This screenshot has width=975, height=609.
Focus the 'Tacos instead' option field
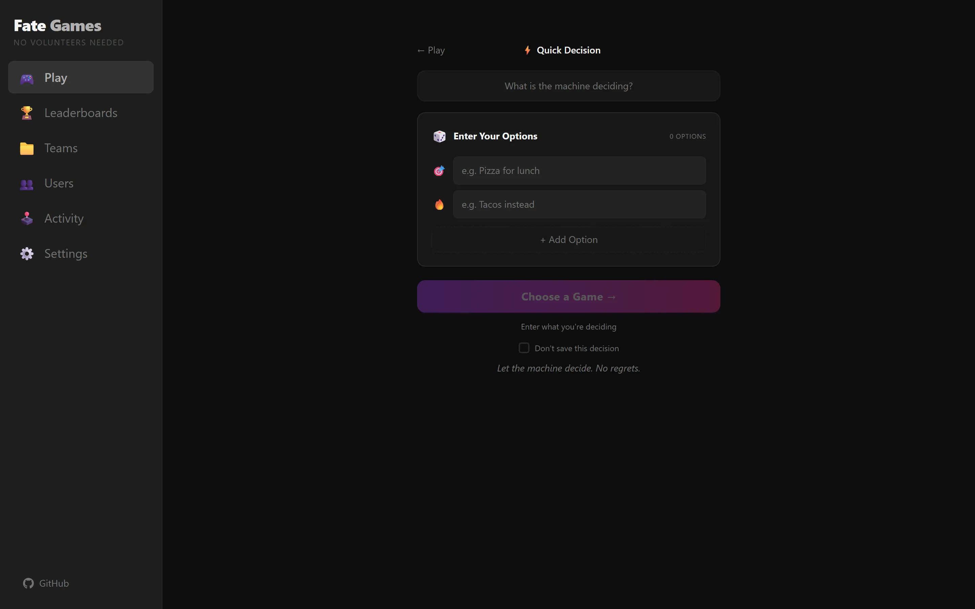pos(579,205)
